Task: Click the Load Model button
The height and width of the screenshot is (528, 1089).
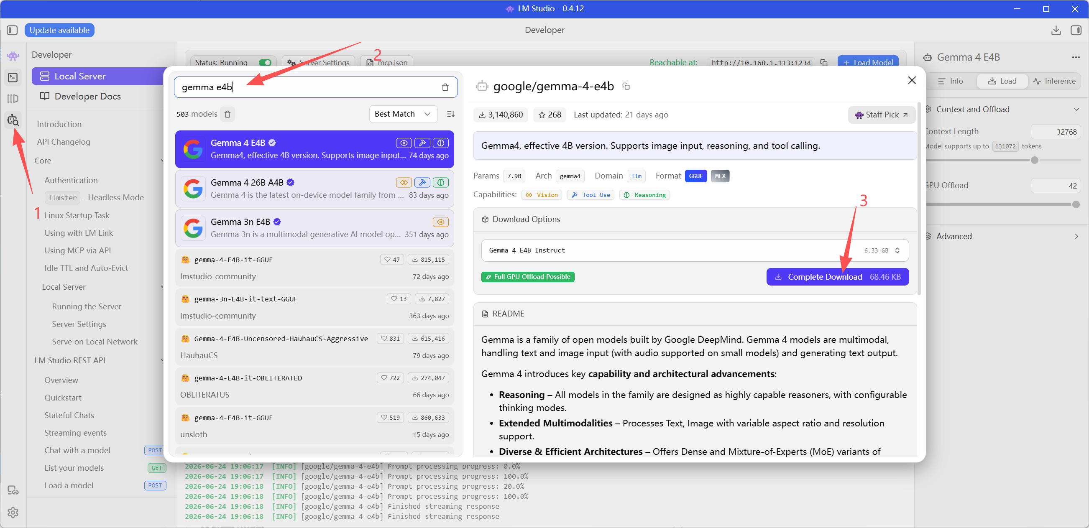Action: pyautogui.click(x=868, y=63)
